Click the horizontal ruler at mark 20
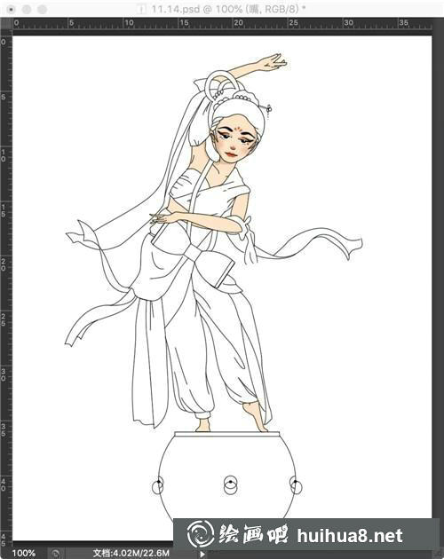The image size is (444, 559). [x=238, y=23]
